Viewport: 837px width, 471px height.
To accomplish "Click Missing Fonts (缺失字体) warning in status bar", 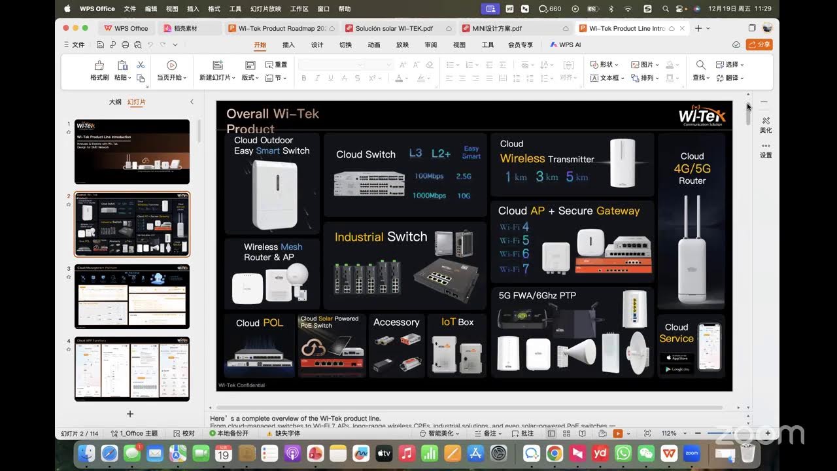I will (x=283, y=433).
